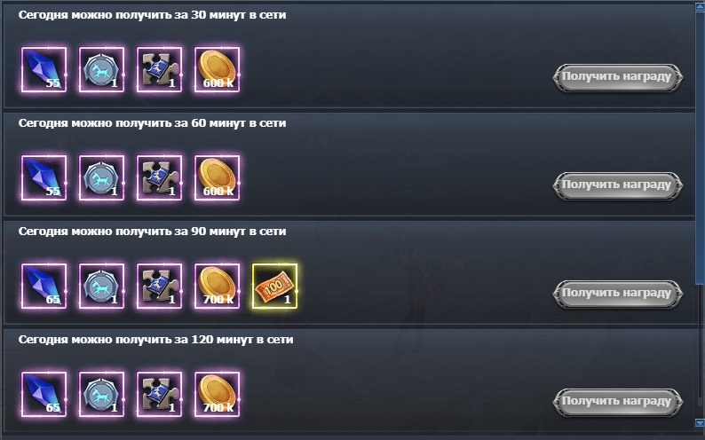
Task: Select the blue crystal in the 30-minute reward
Action: pyautogui.click(x=44, y=69)
